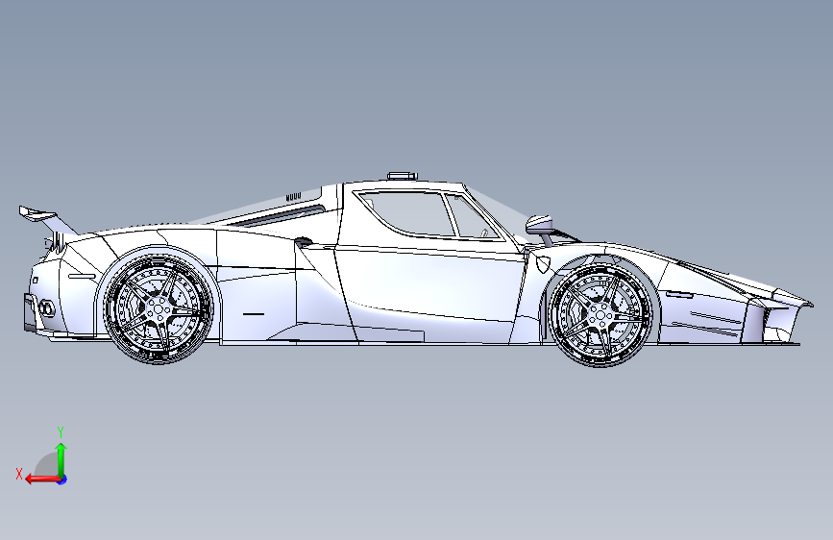The height and width of the screenshot is (540, 833).
Task: Select the shield badge on front fender
Action: 543,263
